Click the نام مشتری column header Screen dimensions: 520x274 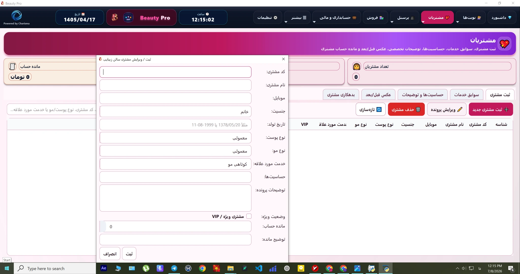click(x=454, y=124)
